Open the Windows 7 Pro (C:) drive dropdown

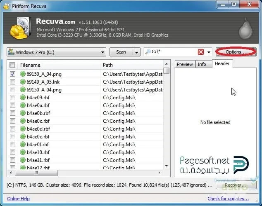[56, 52]
